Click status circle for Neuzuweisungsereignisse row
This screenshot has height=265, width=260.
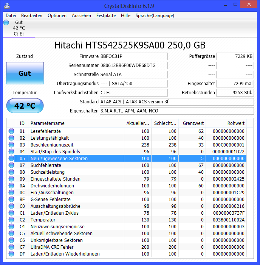tap(11, 226)
